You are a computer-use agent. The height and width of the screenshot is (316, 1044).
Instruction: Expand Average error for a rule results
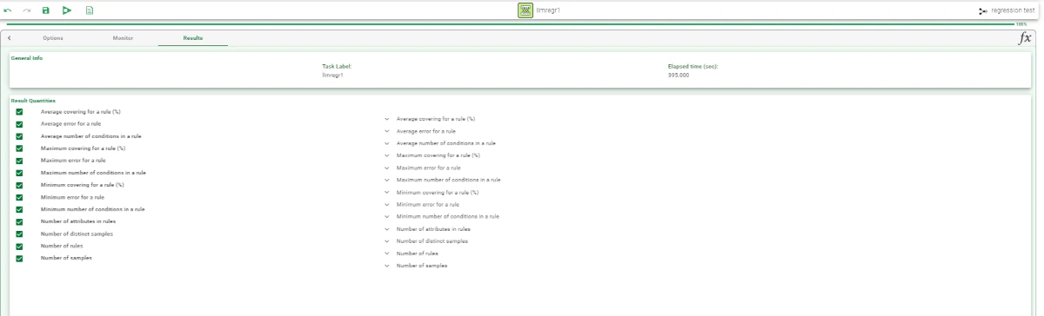click(387, 131)
